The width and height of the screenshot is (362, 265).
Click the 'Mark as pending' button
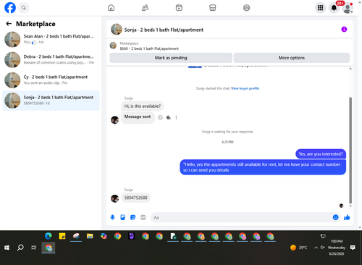tap(171, 58)
